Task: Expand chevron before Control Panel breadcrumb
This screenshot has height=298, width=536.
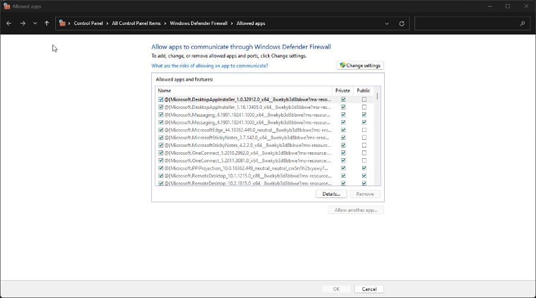Action: [70, 23]
